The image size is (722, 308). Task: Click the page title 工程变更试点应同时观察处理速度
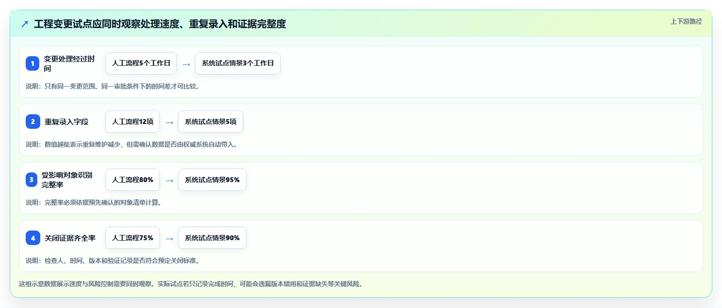160,24
